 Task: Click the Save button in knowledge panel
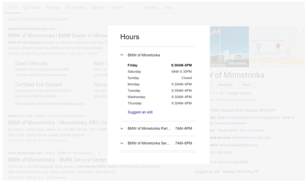click(x=246, y=85)
